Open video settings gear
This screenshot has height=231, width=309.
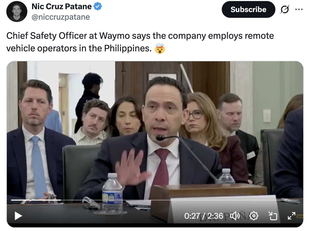254,216
